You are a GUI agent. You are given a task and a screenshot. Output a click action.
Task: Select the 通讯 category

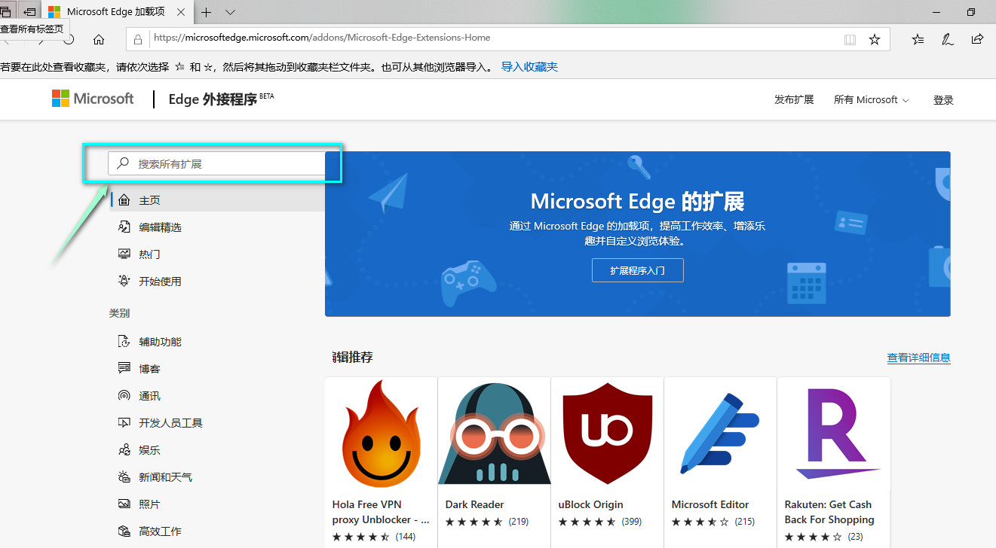click(x=149, y=396)
